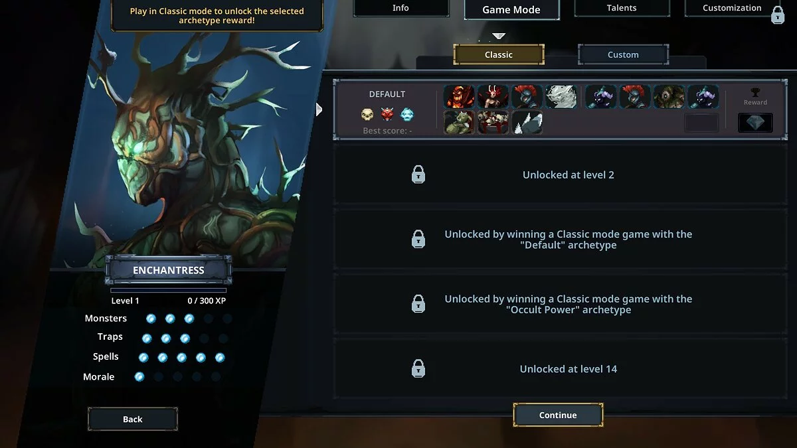The height and width of the screenshot is (448, 797).
Task: Click the Enchantress XP progress bar
Action: [x=169, y=290]
